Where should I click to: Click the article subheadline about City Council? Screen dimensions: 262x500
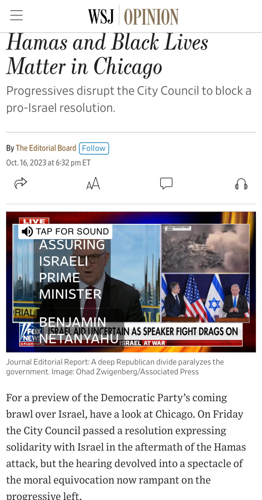[x=129, y=99]
